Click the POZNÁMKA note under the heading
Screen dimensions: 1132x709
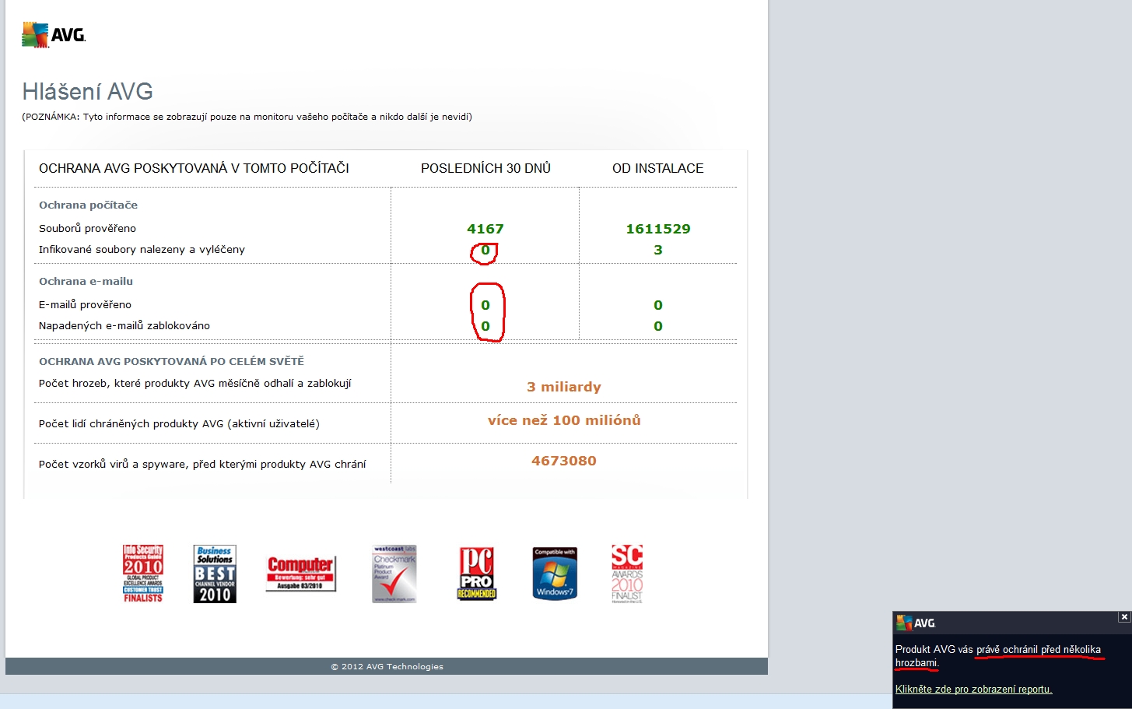click(x=247, y=117)
